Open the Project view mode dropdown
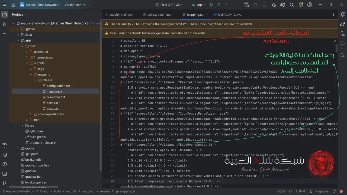Image resolution: width=347 pixels, height=195 pixels. tap(19, 15)
